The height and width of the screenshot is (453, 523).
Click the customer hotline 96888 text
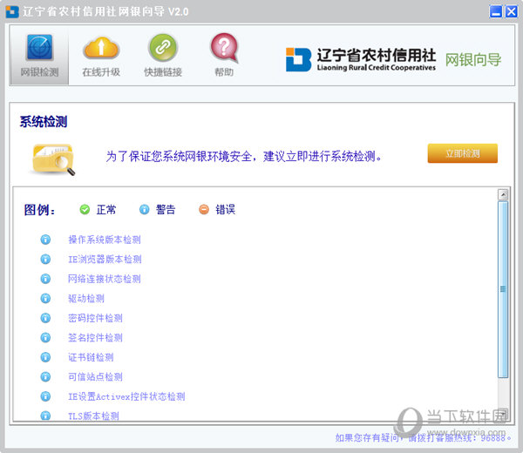tap(423, 437)
